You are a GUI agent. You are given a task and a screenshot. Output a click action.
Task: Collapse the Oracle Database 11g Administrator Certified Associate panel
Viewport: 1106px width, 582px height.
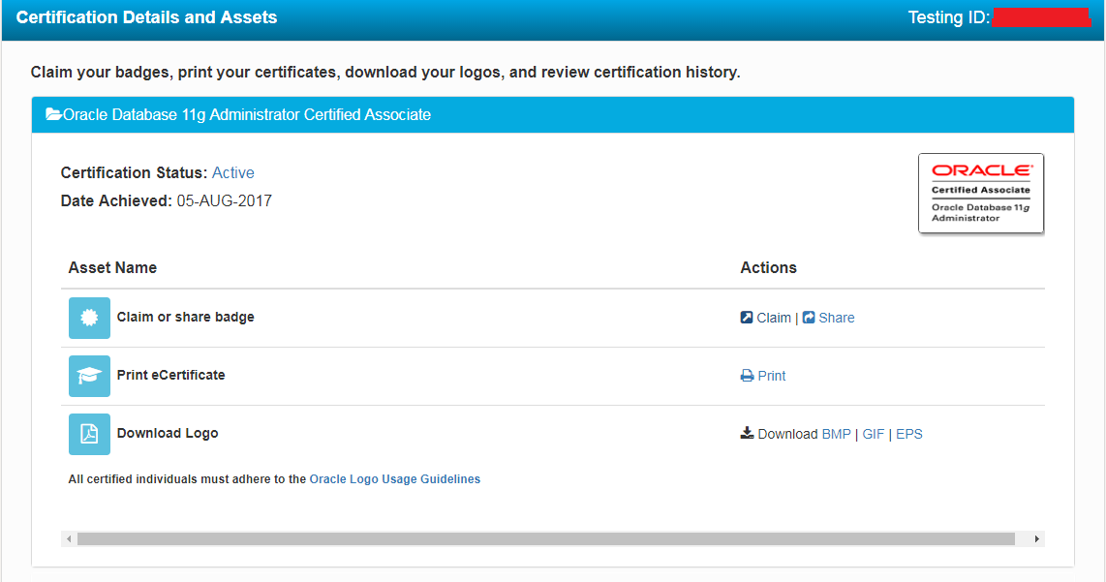(552, 115)
